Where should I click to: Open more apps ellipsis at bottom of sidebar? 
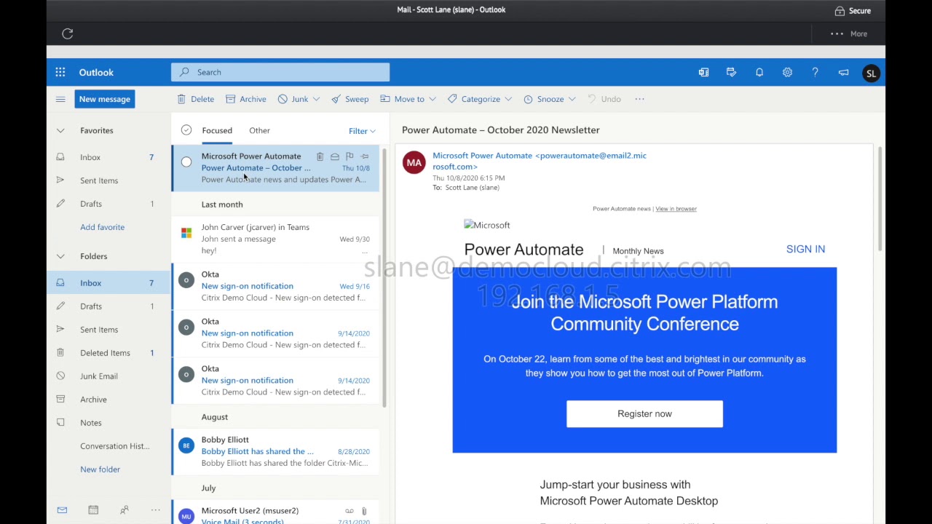tap(155, 510)
